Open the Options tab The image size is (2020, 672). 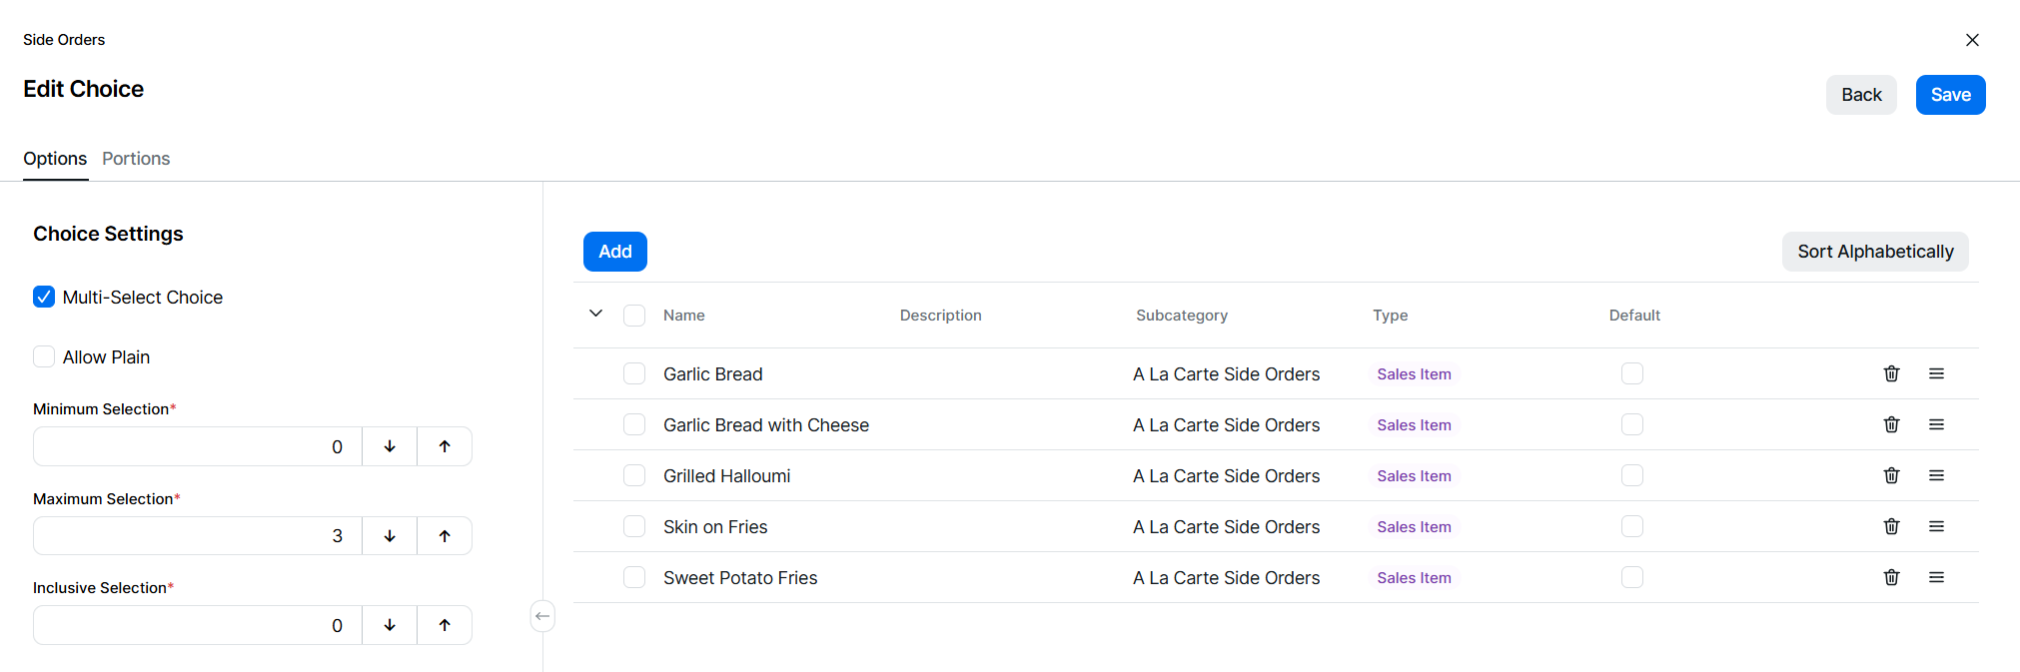click(55, 159)
